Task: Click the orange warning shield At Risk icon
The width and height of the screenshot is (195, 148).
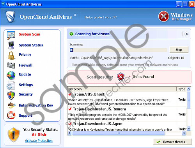Action: point(14,135)
